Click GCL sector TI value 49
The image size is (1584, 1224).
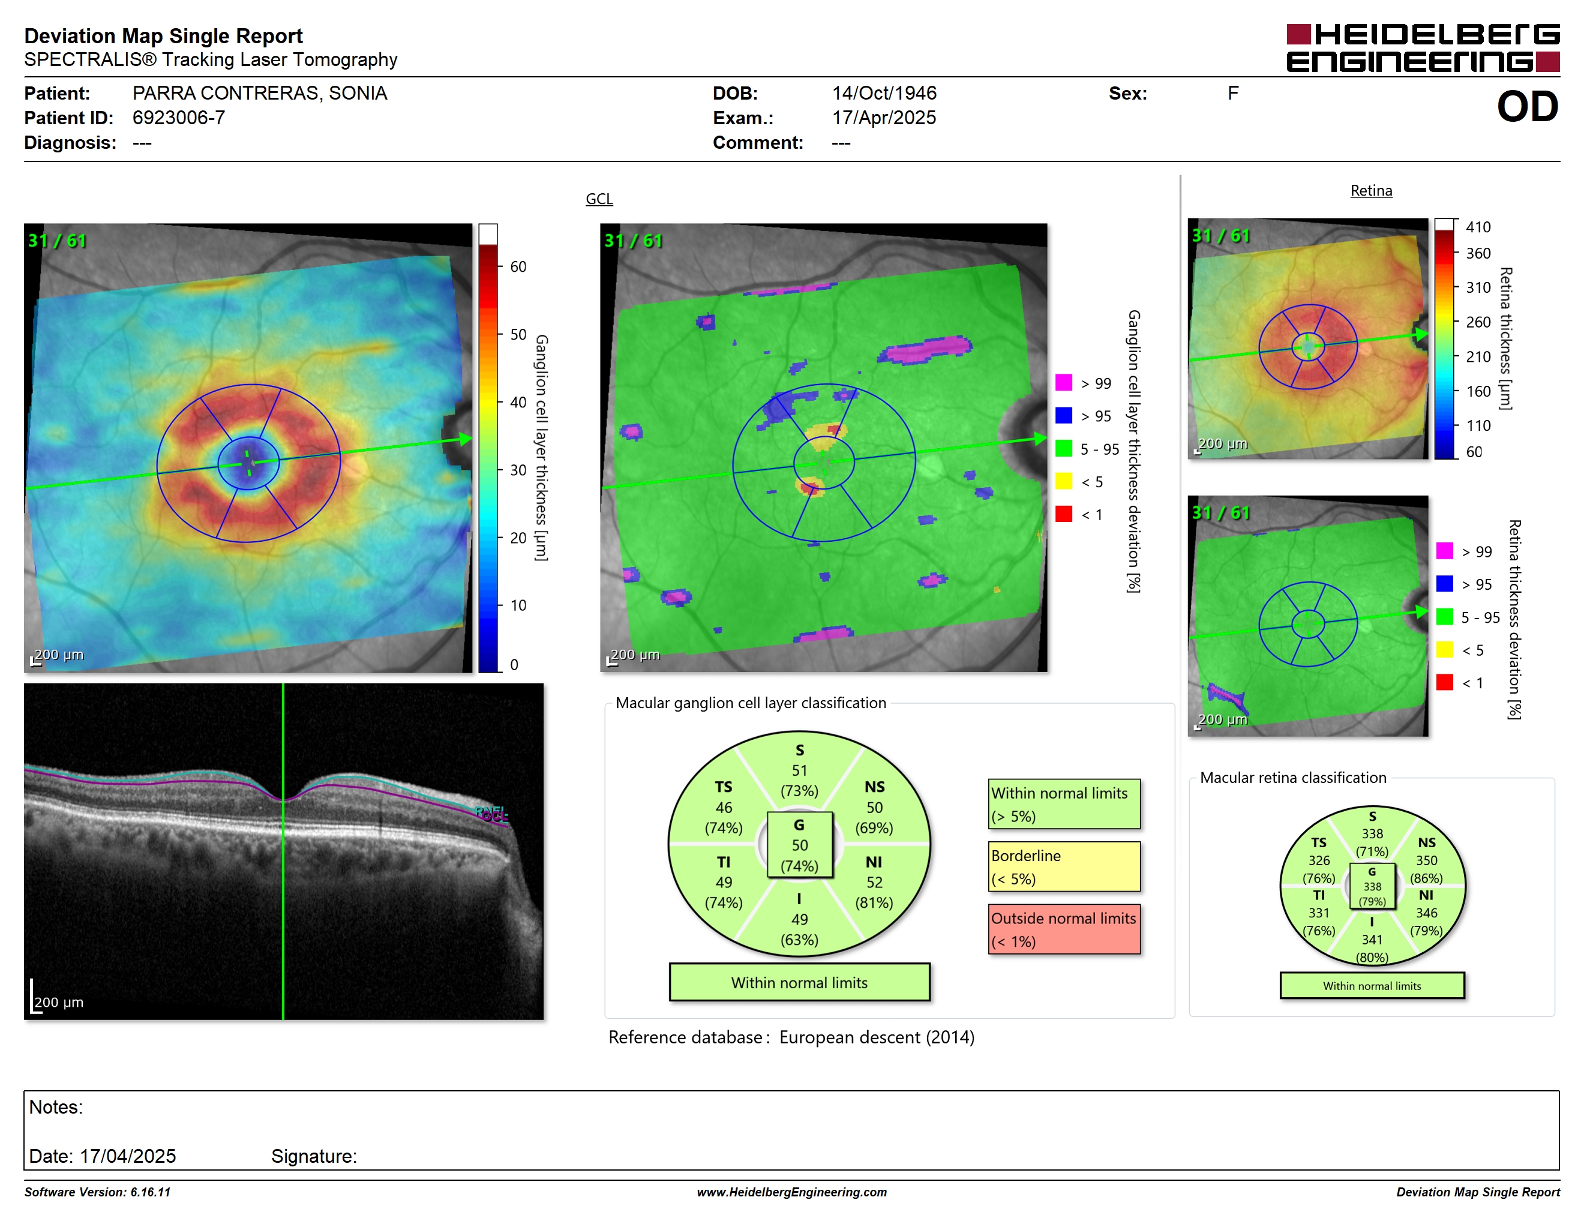tap(723, 883)
